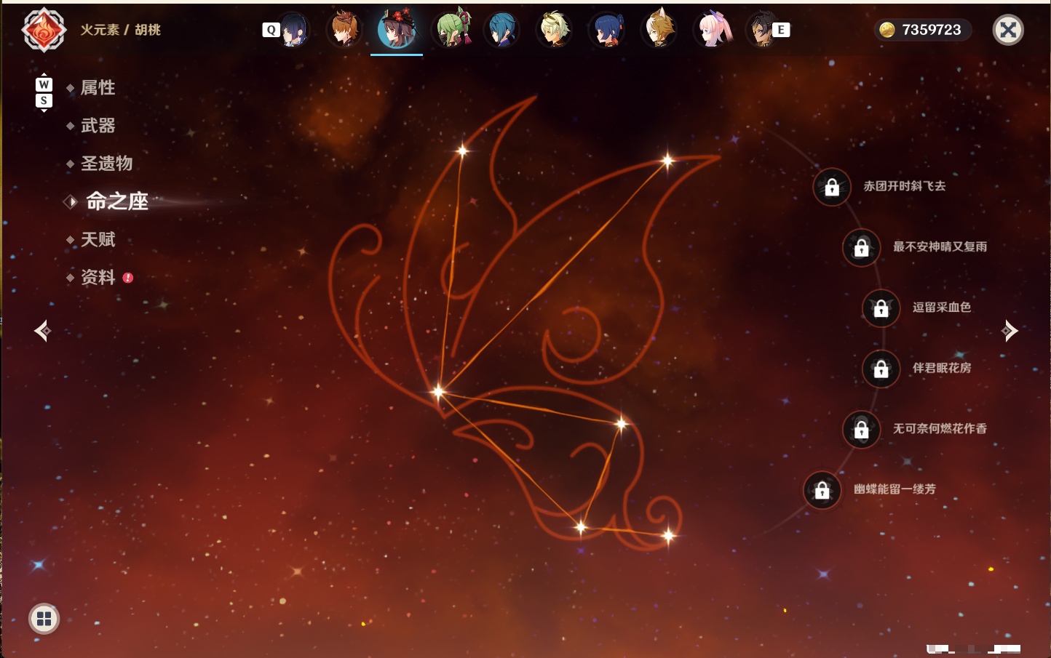Screen dimensions: 1051x658
Task: Open the 天赋 talents tab
Action: point(98,239)
